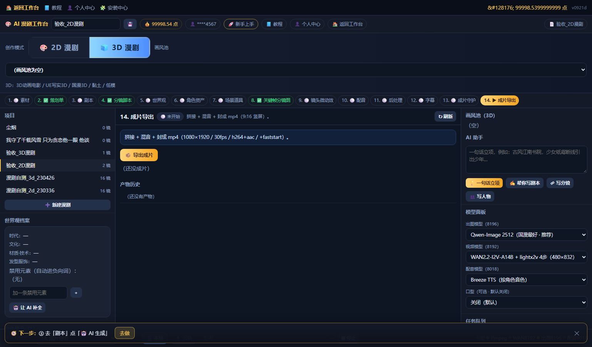
Task: Click the 写分镜 button
Action: tap(560, 183)
